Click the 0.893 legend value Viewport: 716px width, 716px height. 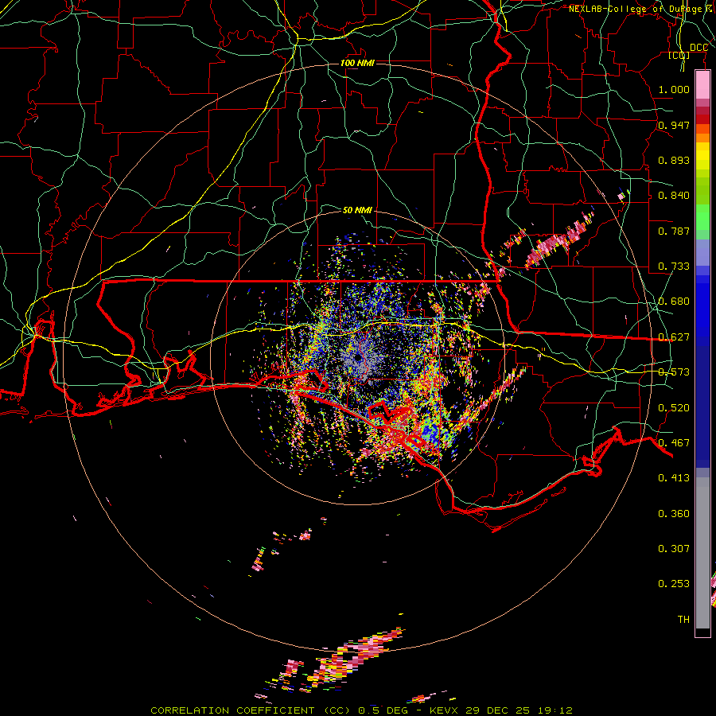pos(674,160)
